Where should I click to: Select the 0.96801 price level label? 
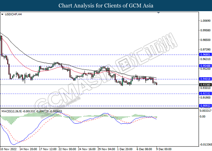pos(205,54)
